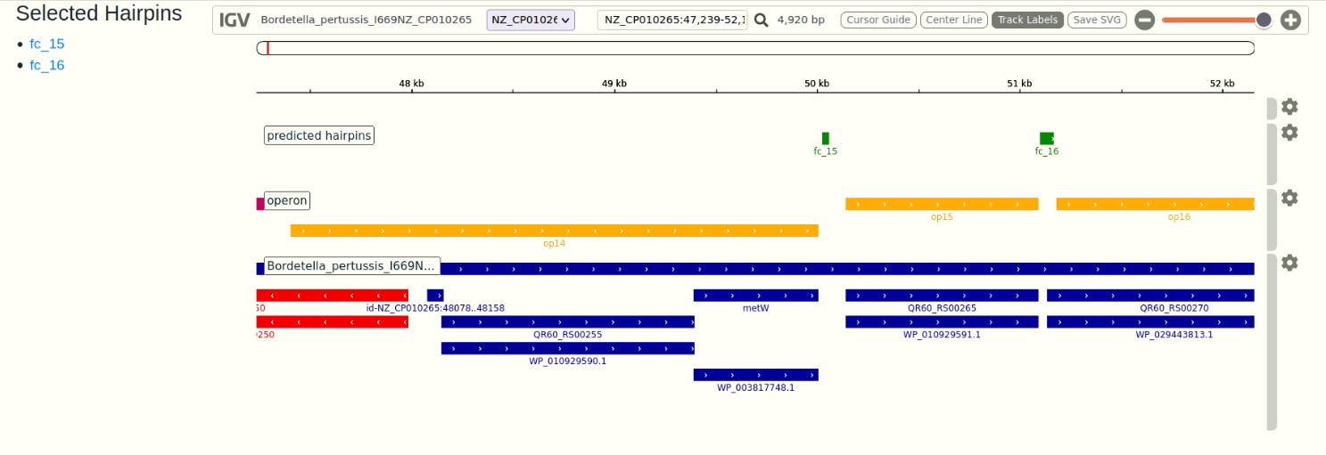Zoom in with the plus button
Screen dimensions: 1326x455
point(1290,20)
